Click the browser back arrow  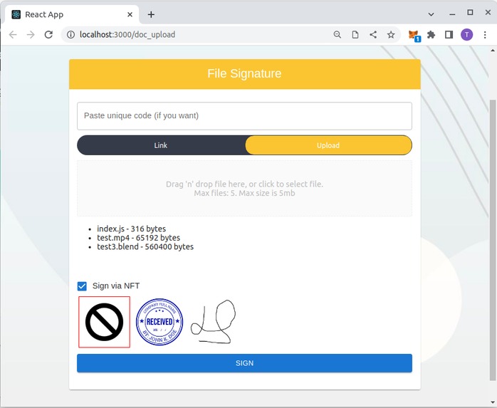13,35
